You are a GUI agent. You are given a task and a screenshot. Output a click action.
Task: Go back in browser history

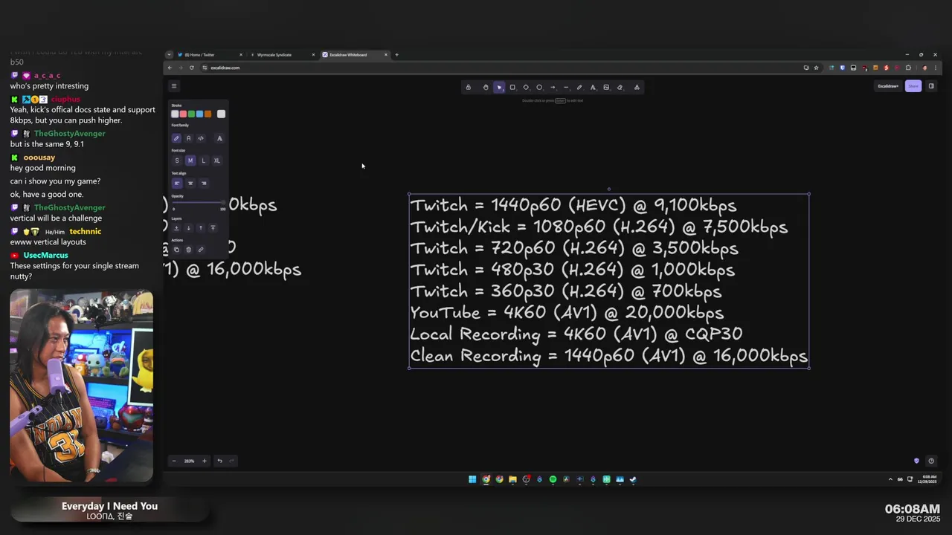[170, 68]
